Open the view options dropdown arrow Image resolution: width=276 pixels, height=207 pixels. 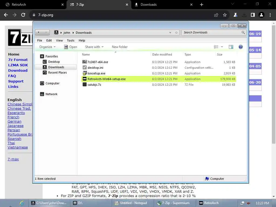(222, 47)
